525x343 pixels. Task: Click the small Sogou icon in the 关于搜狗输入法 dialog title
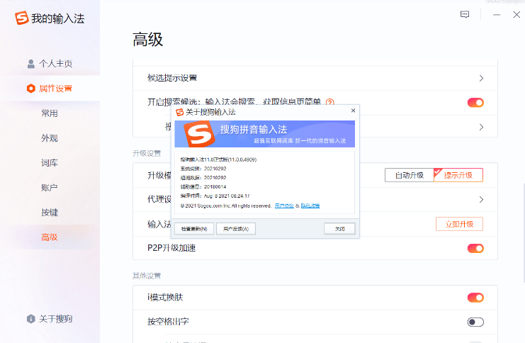pyautogui.click(x=180, y=112)
